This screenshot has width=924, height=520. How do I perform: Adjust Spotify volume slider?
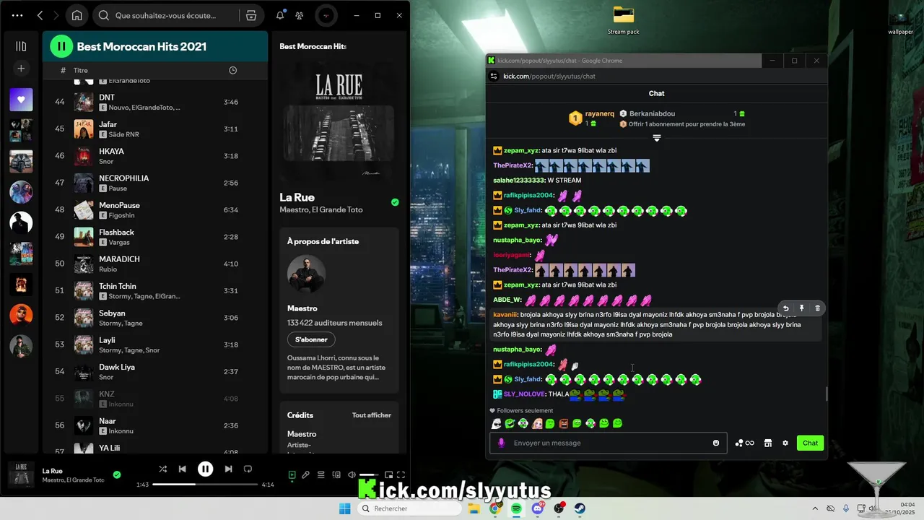(369, 474)
